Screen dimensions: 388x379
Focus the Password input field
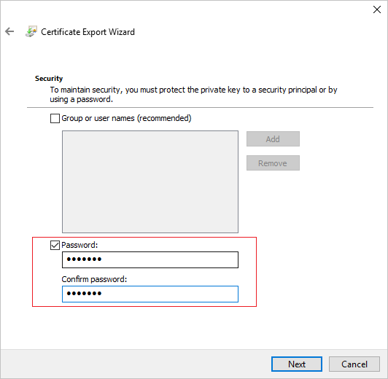150,259
